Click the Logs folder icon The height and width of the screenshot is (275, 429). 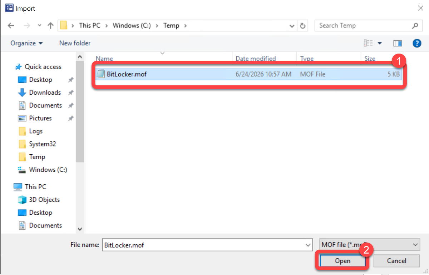tap(22, 131)
